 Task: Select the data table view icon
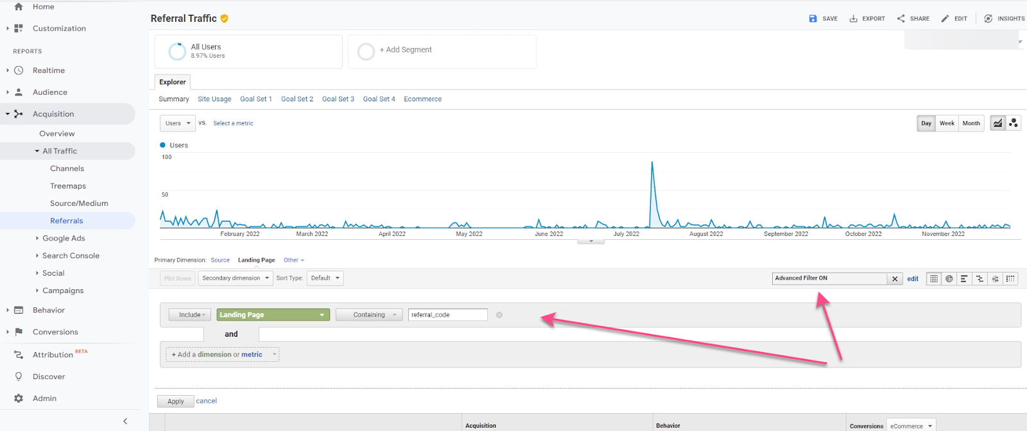click(x=934, y=278)
